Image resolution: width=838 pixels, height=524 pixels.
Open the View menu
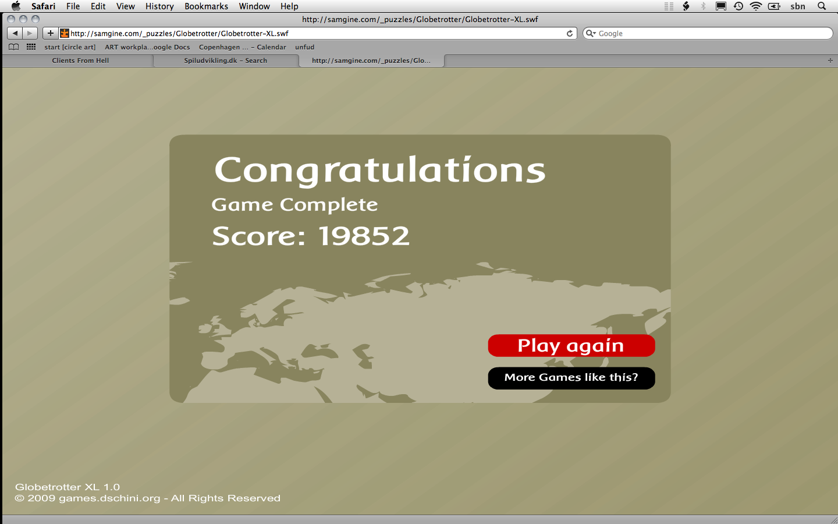[x=126, y=6]
